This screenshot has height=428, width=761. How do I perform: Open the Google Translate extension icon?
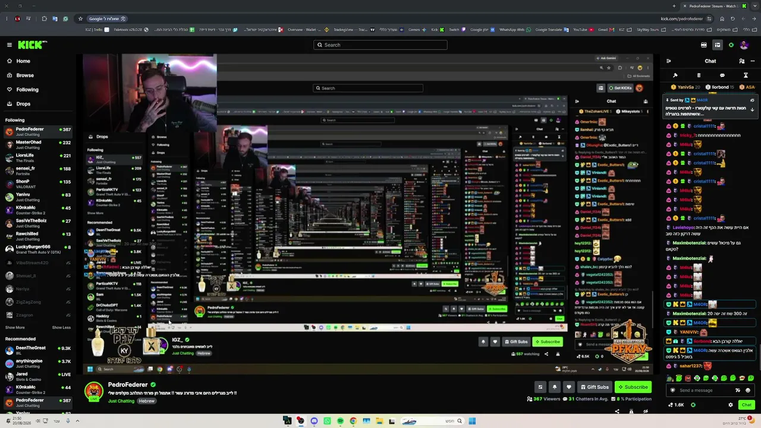coord(55,18)
